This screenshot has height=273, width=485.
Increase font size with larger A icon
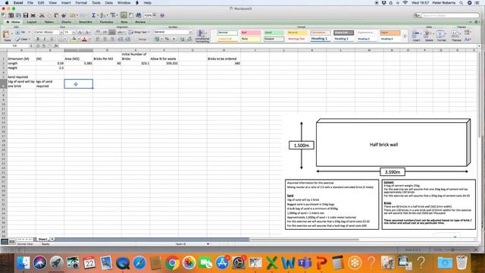pyautogui.click(x=80, y=32)
